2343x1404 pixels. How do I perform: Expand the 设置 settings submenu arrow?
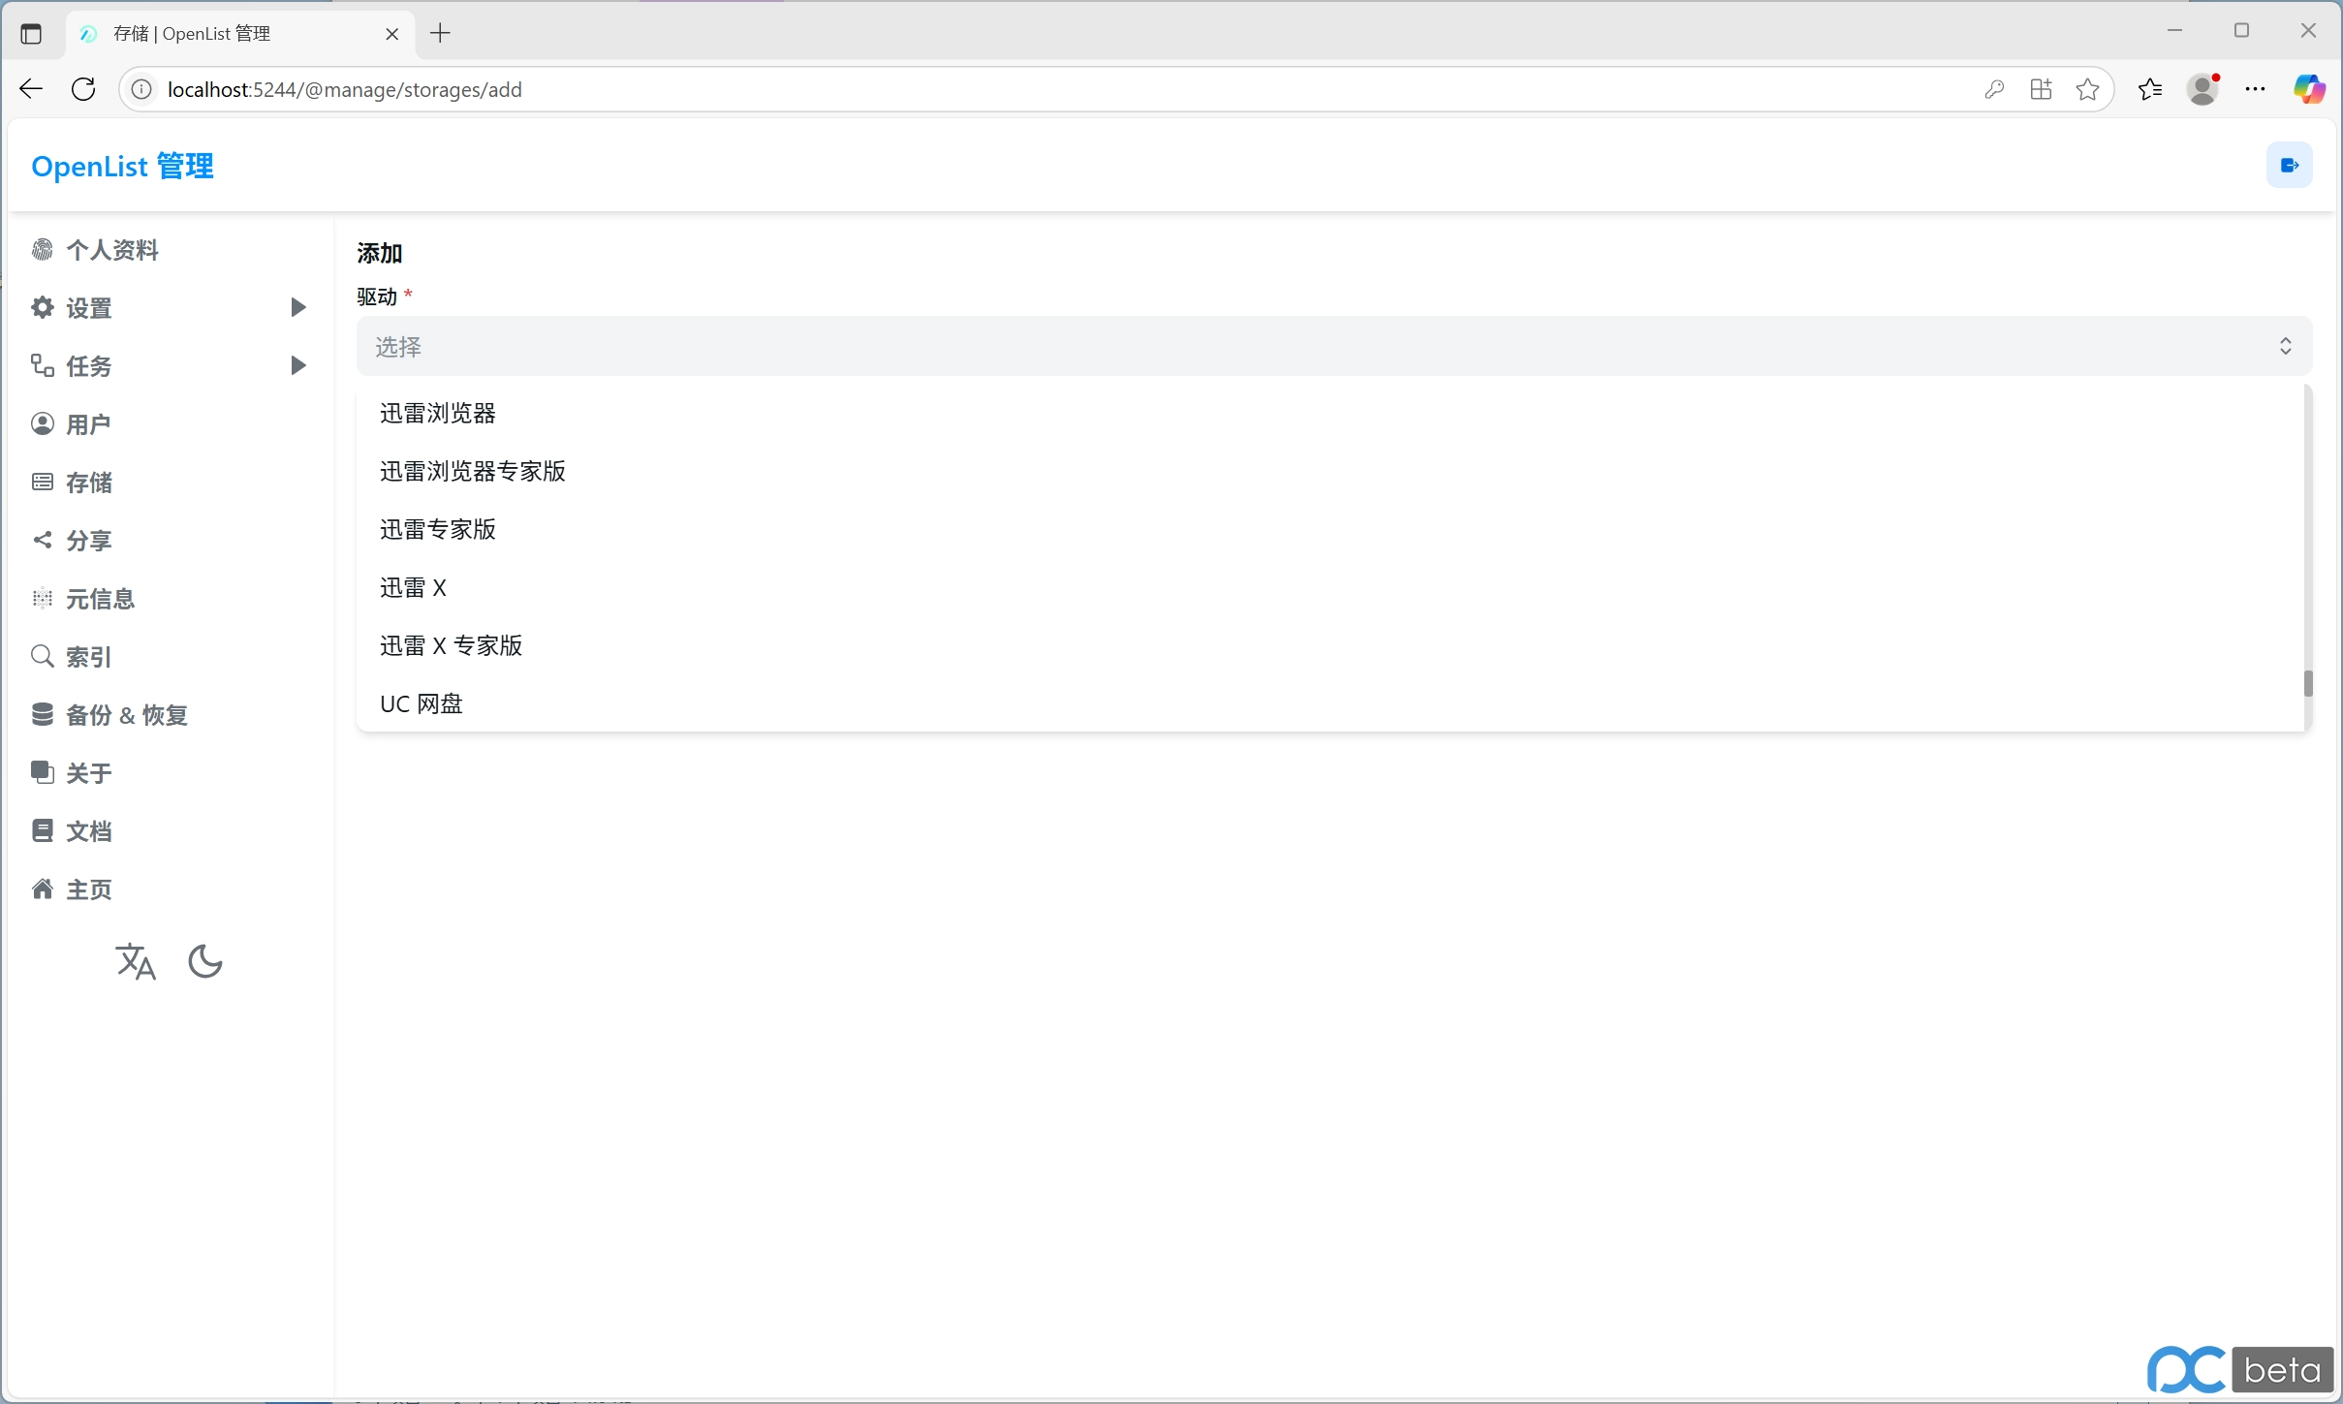[298, 308]
